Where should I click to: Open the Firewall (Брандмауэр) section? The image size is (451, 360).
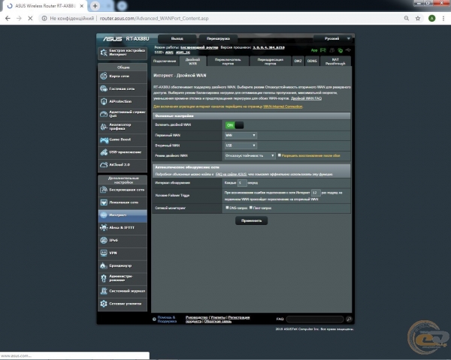pos(123,265)
